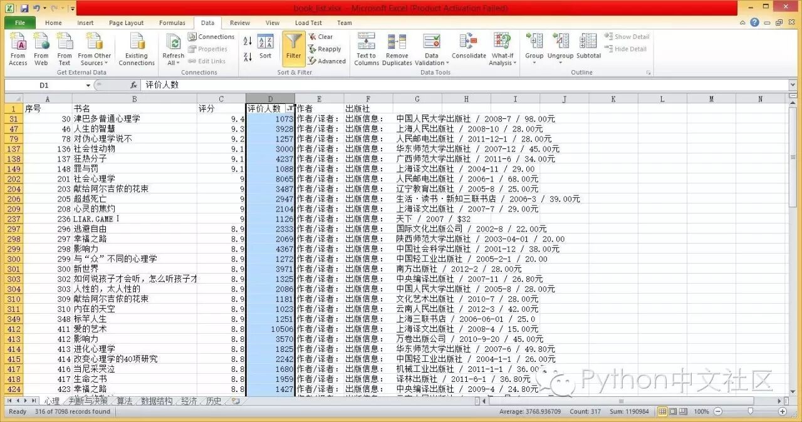Viewport: 802px width, 422px height.
Task: Click the Properties button in Connections group
Action: click(x=208, y=49)
